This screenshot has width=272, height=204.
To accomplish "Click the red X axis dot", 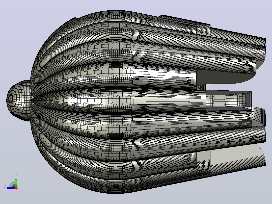I will [16, 188].
